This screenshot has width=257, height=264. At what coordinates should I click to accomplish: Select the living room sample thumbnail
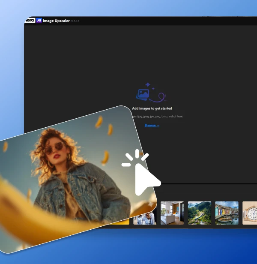coord(172,213)
